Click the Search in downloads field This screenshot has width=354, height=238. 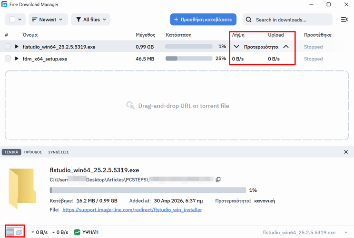[287, 20]
